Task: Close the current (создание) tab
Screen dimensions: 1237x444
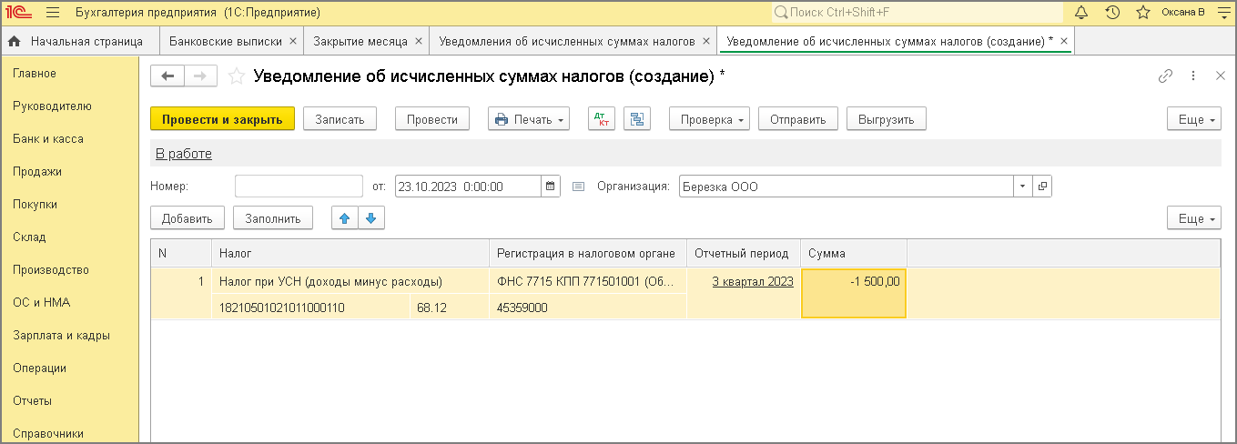Action: point(1064,41)
